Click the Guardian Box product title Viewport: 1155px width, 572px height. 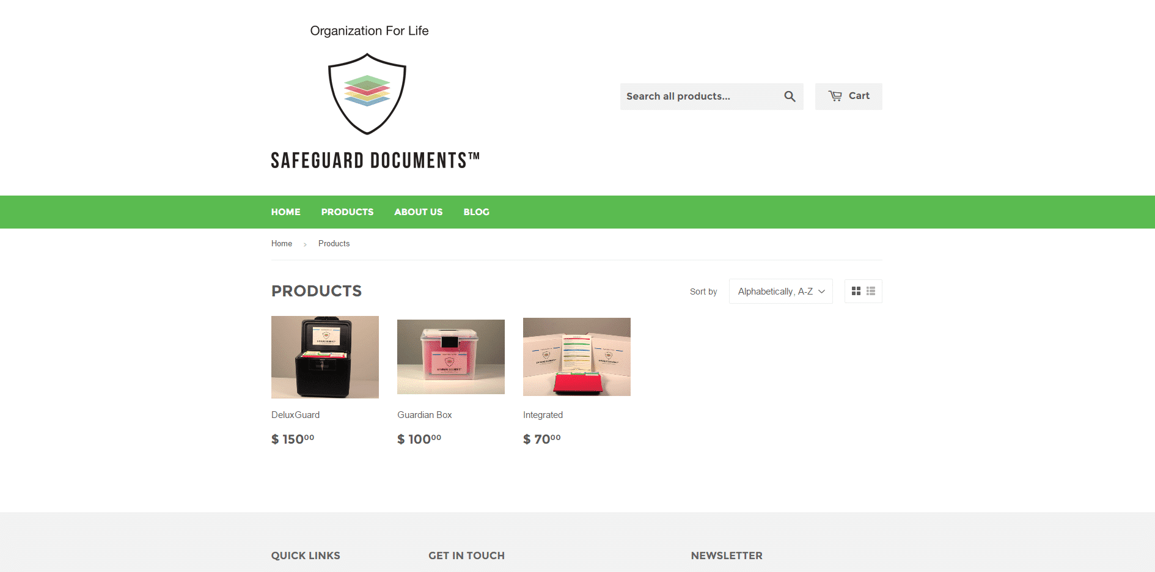coord(425,415)
